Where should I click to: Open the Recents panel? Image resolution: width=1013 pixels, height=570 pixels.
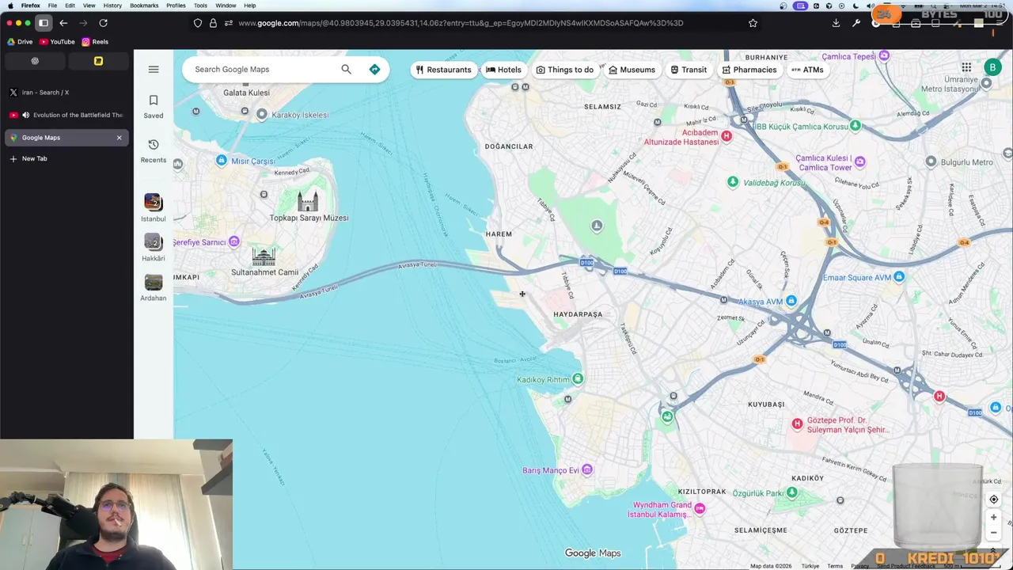point(154,150)
